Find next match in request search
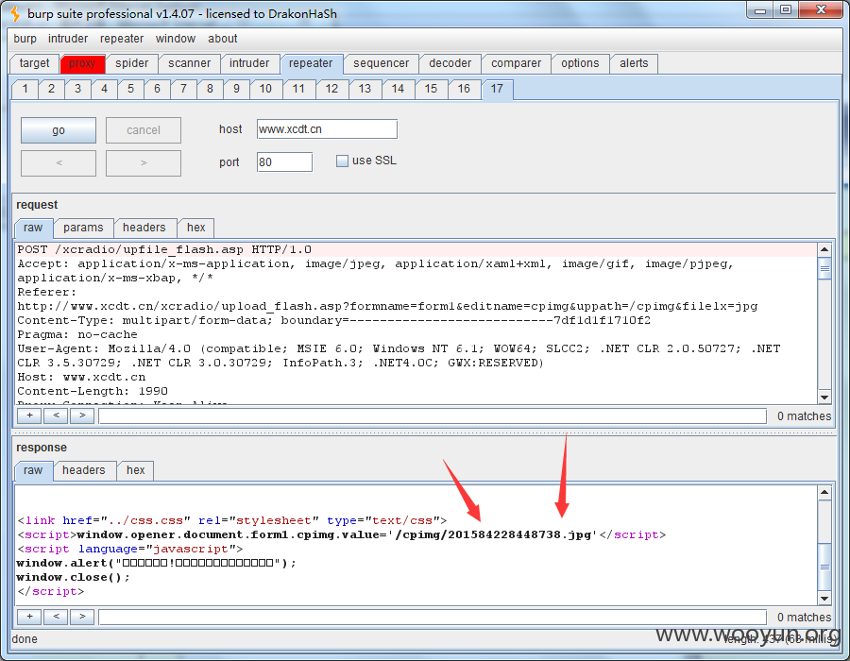 coord(82,415)
